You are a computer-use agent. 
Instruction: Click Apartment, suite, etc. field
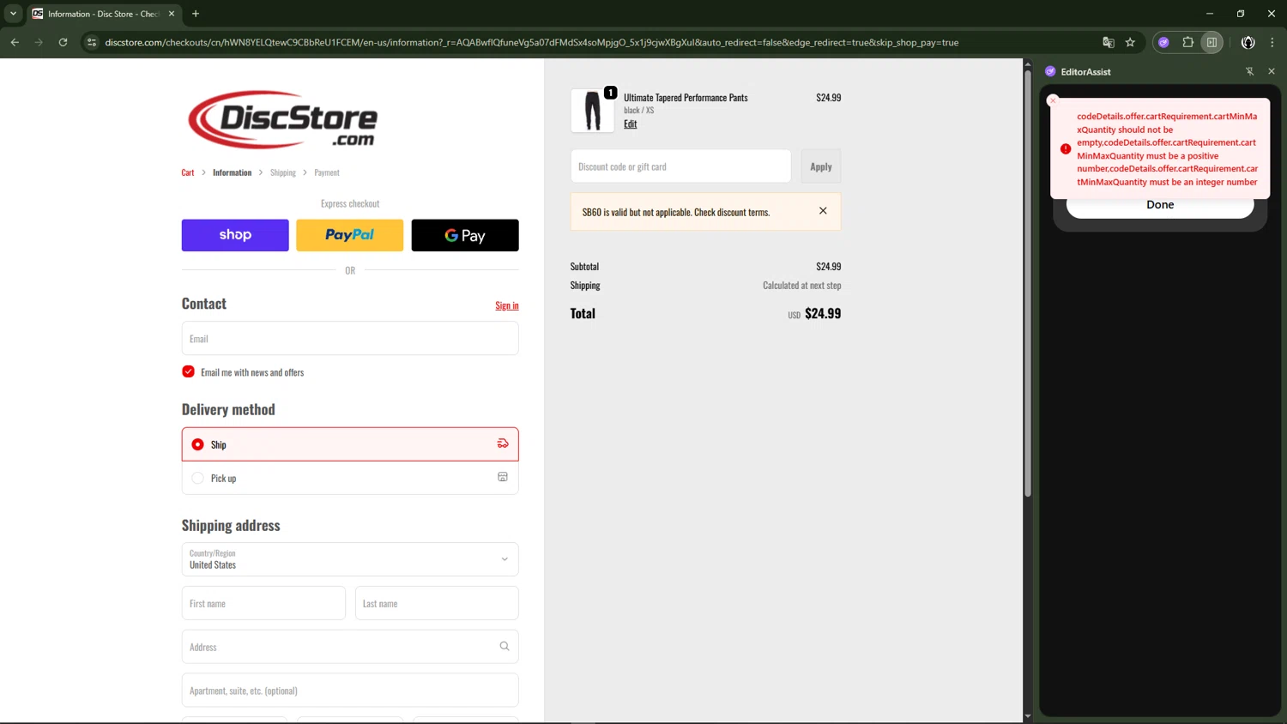point(350,691)
